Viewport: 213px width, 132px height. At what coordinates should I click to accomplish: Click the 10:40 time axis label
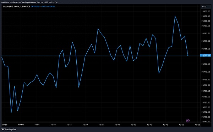(x=149, y=125)
